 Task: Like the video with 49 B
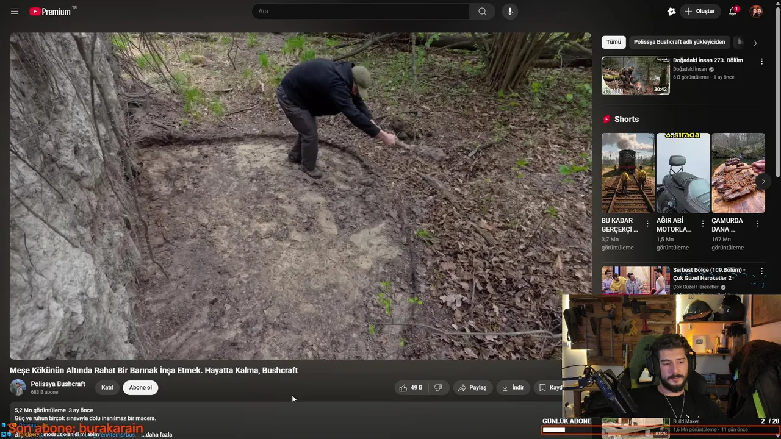pos(411,388)
